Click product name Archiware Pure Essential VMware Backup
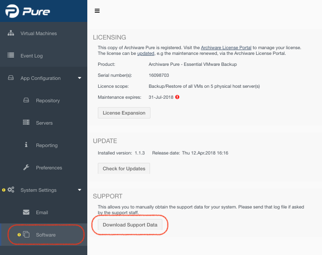This screenshot has height=255, width=322. [193, 65]
